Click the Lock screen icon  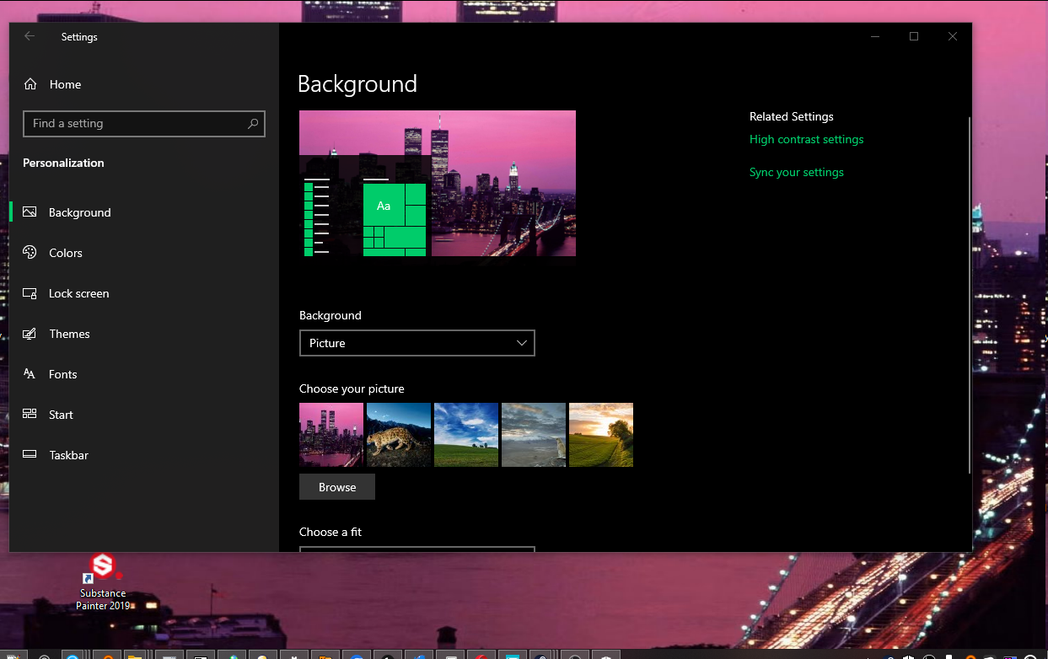(30, 293)
